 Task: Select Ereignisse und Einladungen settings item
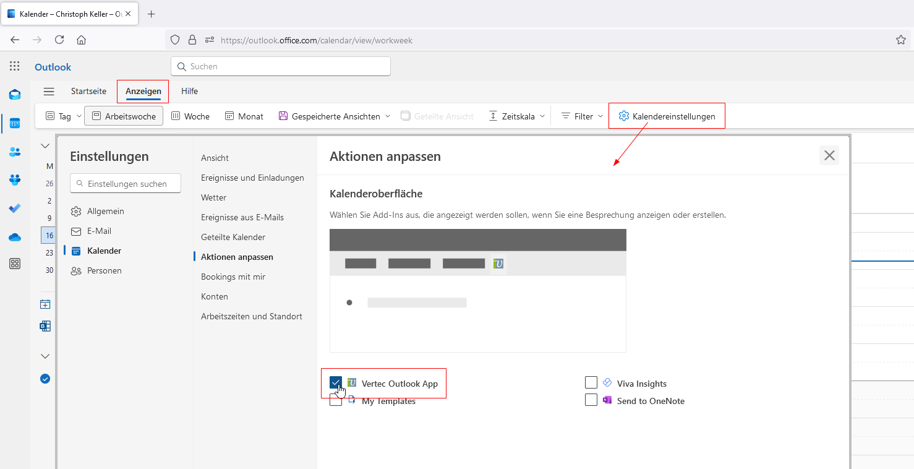point(252,178)
